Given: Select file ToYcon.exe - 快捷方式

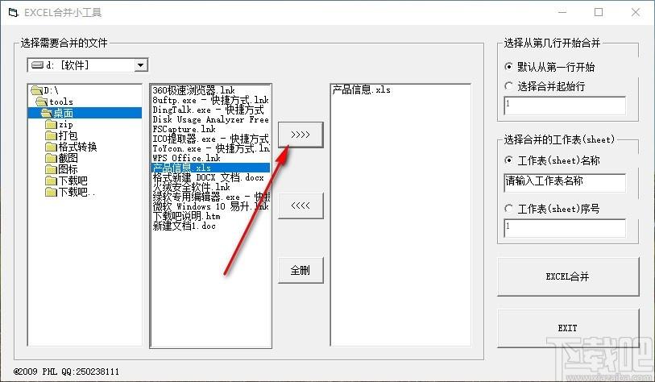Looking at the screenshot, I should click(210, 148).
